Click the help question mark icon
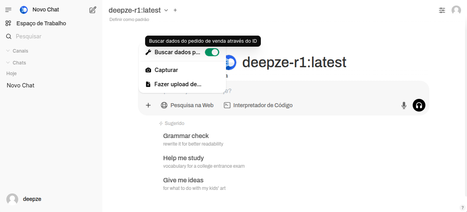The image size is (467, 212). coord(462,208)
